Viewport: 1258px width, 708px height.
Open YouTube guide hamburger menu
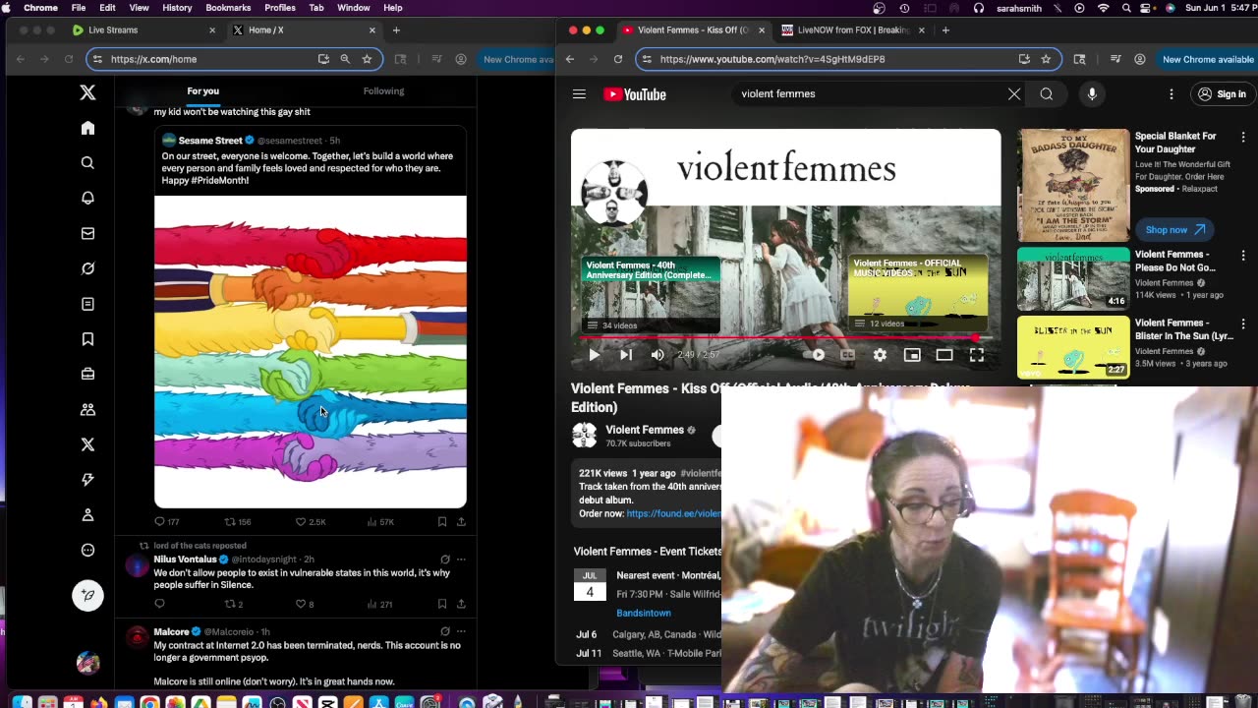(x=579, y=94)
